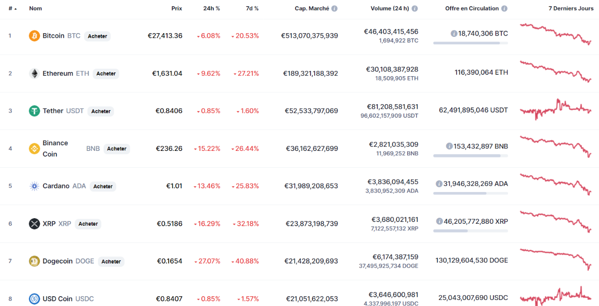Viewport: 599px width, 306px height.
Task: Click the Bitcoin coin logo icon
Action: coord(35,36)
